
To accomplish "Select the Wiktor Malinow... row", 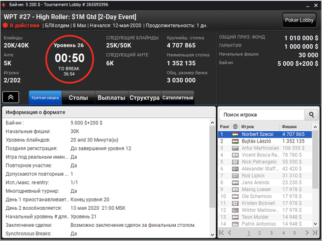I will pyautogui.click(x=265, y=210).
